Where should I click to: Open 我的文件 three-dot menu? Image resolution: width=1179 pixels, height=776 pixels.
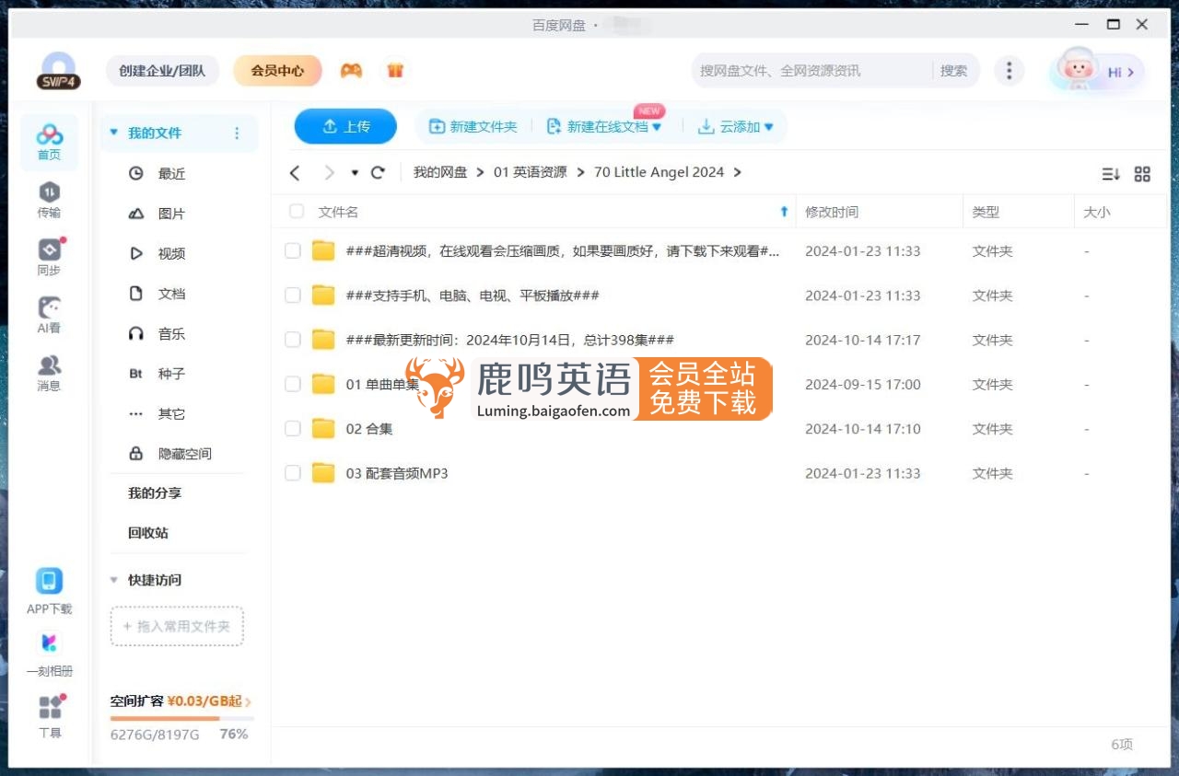coord(237,133)
